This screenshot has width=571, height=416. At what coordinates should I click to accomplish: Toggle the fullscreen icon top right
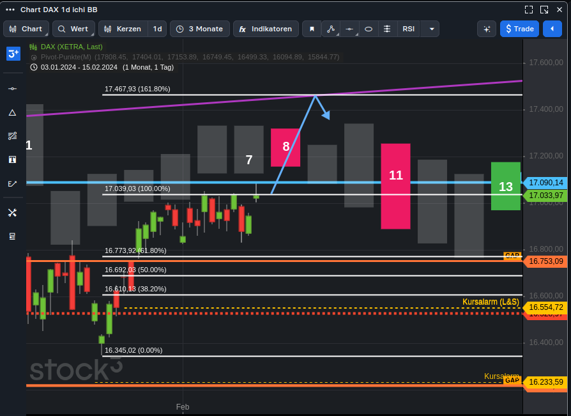(x=529, y=9)
